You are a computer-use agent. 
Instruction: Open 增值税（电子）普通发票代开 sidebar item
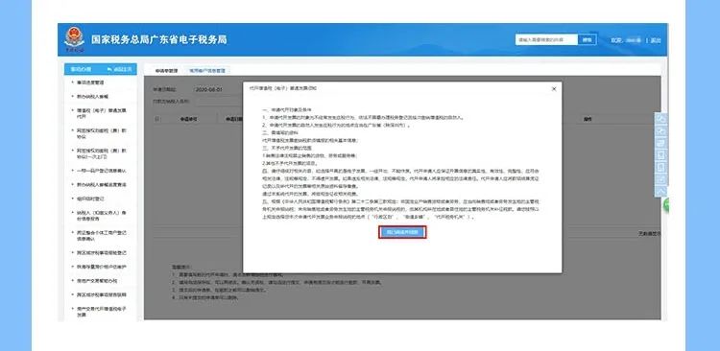(101, 113)
